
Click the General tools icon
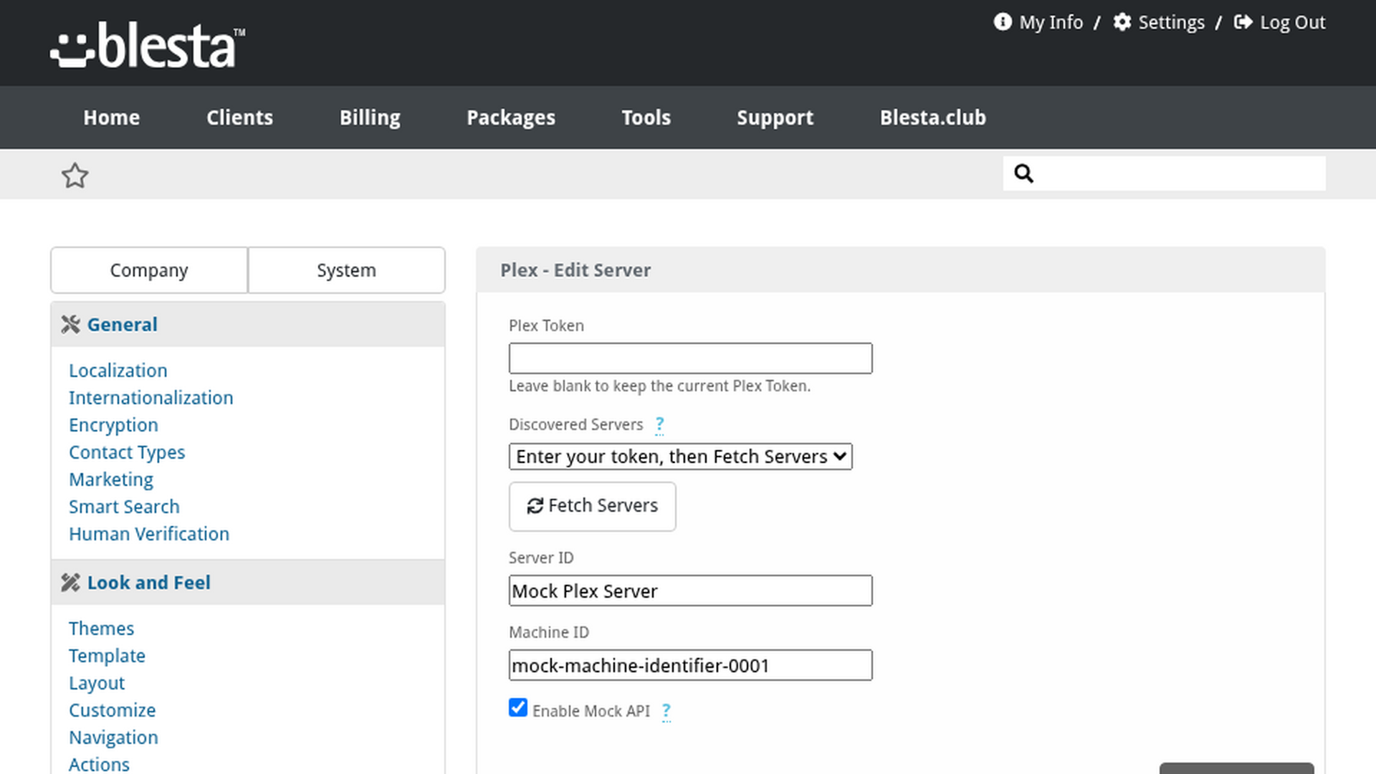(x=70, y=325)
